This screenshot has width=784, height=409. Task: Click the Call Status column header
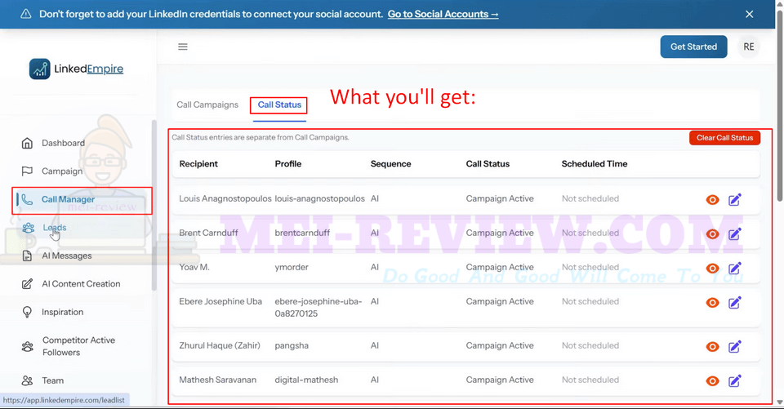488,164
